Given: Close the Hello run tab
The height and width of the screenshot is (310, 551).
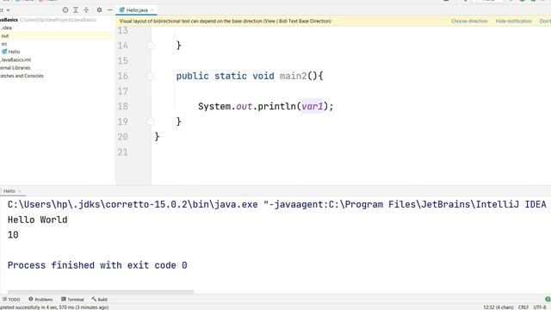Looking at the screenshot, I should click(x=20, y=191).
